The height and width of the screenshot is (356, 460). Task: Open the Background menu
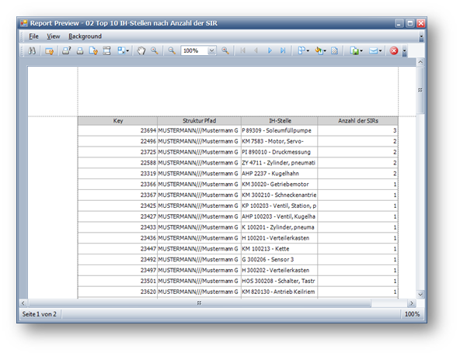coord(85,36)
